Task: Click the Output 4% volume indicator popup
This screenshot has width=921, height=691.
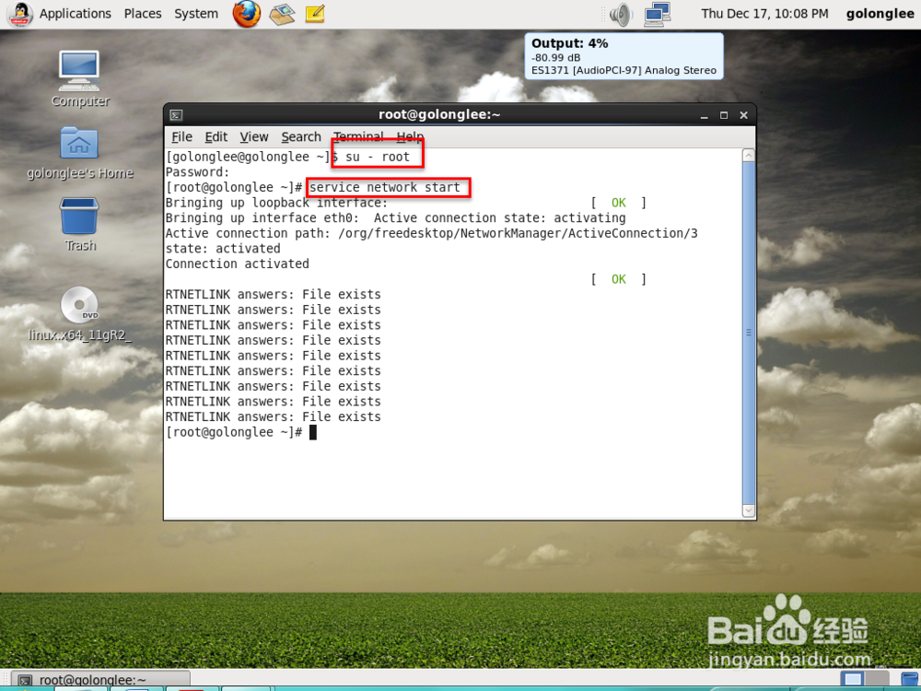Action: pyautogui.click(x=624, y=55)
